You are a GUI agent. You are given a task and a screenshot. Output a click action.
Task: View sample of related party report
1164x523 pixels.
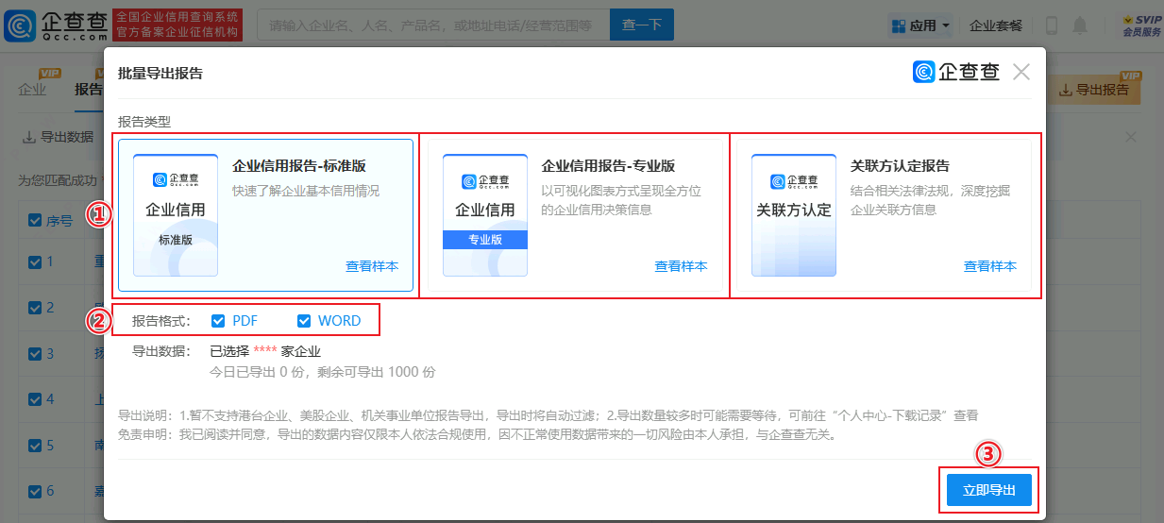989,266
